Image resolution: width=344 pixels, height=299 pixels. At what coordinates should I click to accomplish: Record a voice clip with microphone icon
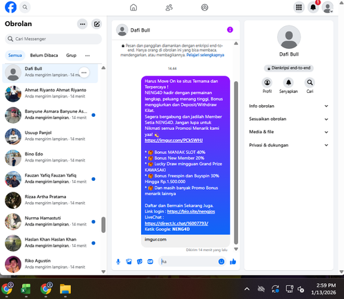click(x=118, y=262)
